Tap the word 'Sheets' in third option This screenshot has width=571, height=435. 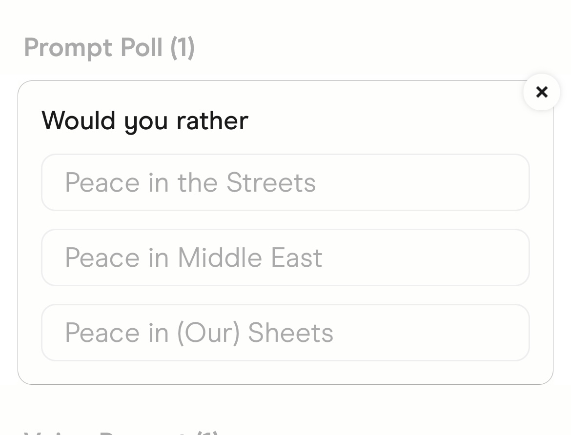[x=290, y=333]
